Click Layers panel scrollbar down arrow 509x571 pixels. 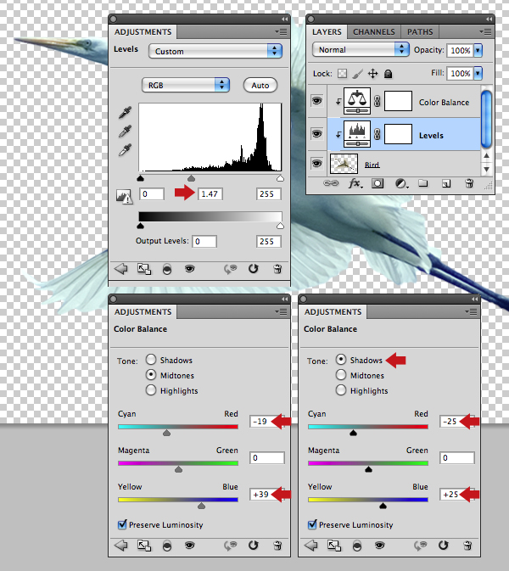(486, 170)
